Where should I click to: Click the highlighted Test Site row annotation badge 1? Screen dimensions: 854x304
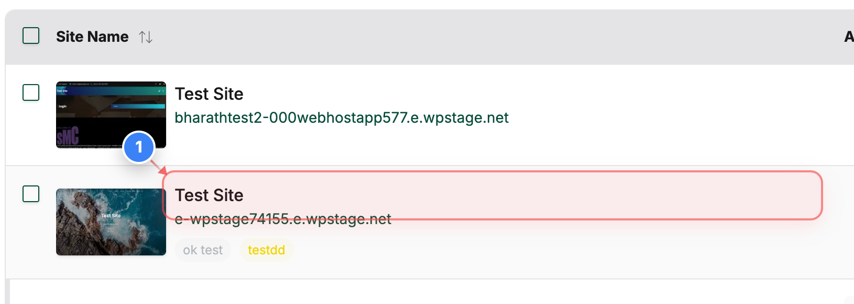point(138,147)
